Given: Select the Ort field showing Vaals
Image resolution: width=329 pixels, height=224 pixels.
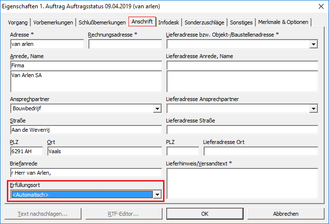Looking at the screenshot, I should (x=104, y=151).
